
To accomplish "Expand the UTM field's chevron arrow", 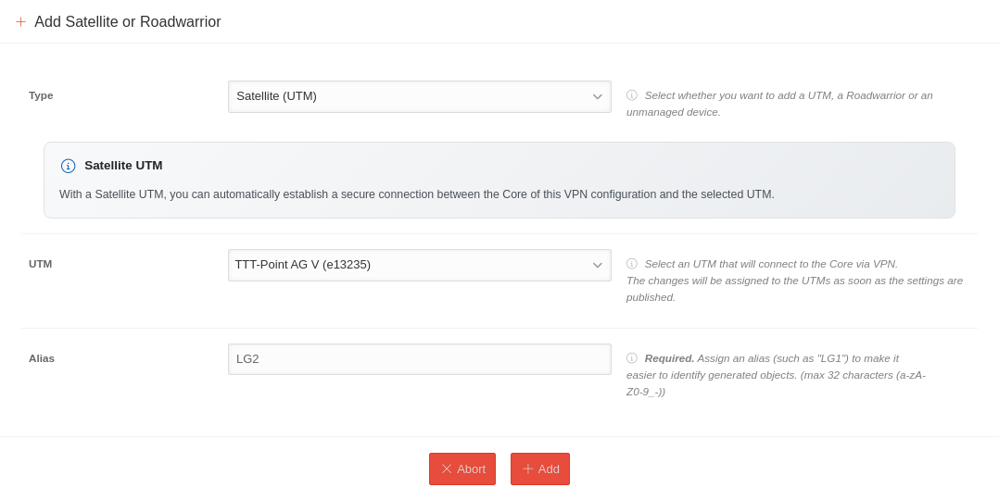I will [x=598, y=265].
